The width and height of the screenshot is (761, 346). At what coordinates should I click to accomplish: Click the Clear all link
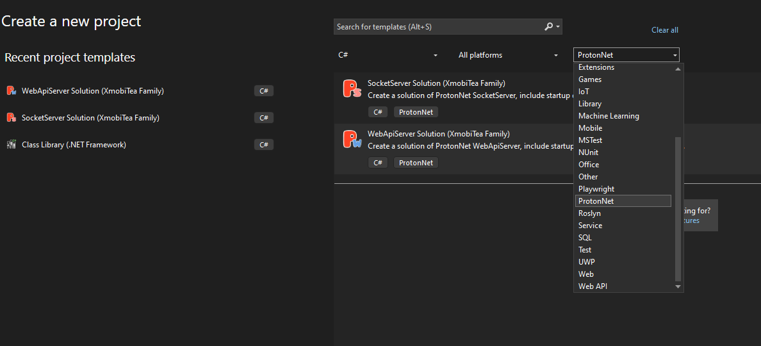tap(664, 30)
